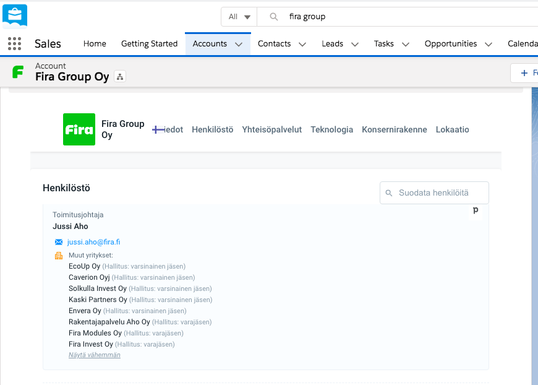Expand the Contacts tab chevron menu
538x385 pixels.
pyautogui.click(x=302, y=44)
